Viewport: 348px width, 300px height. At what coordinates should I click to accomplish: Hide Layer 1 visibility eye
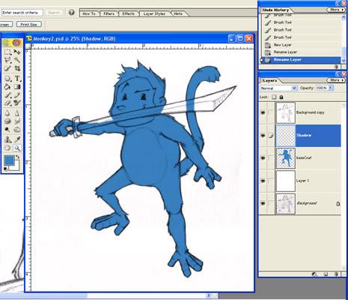click(x=263, y=181)
